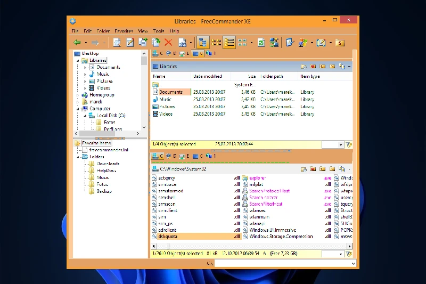
Task: Open favorites heart folder in Libraries panel
Action: click(x=313, y=66)
